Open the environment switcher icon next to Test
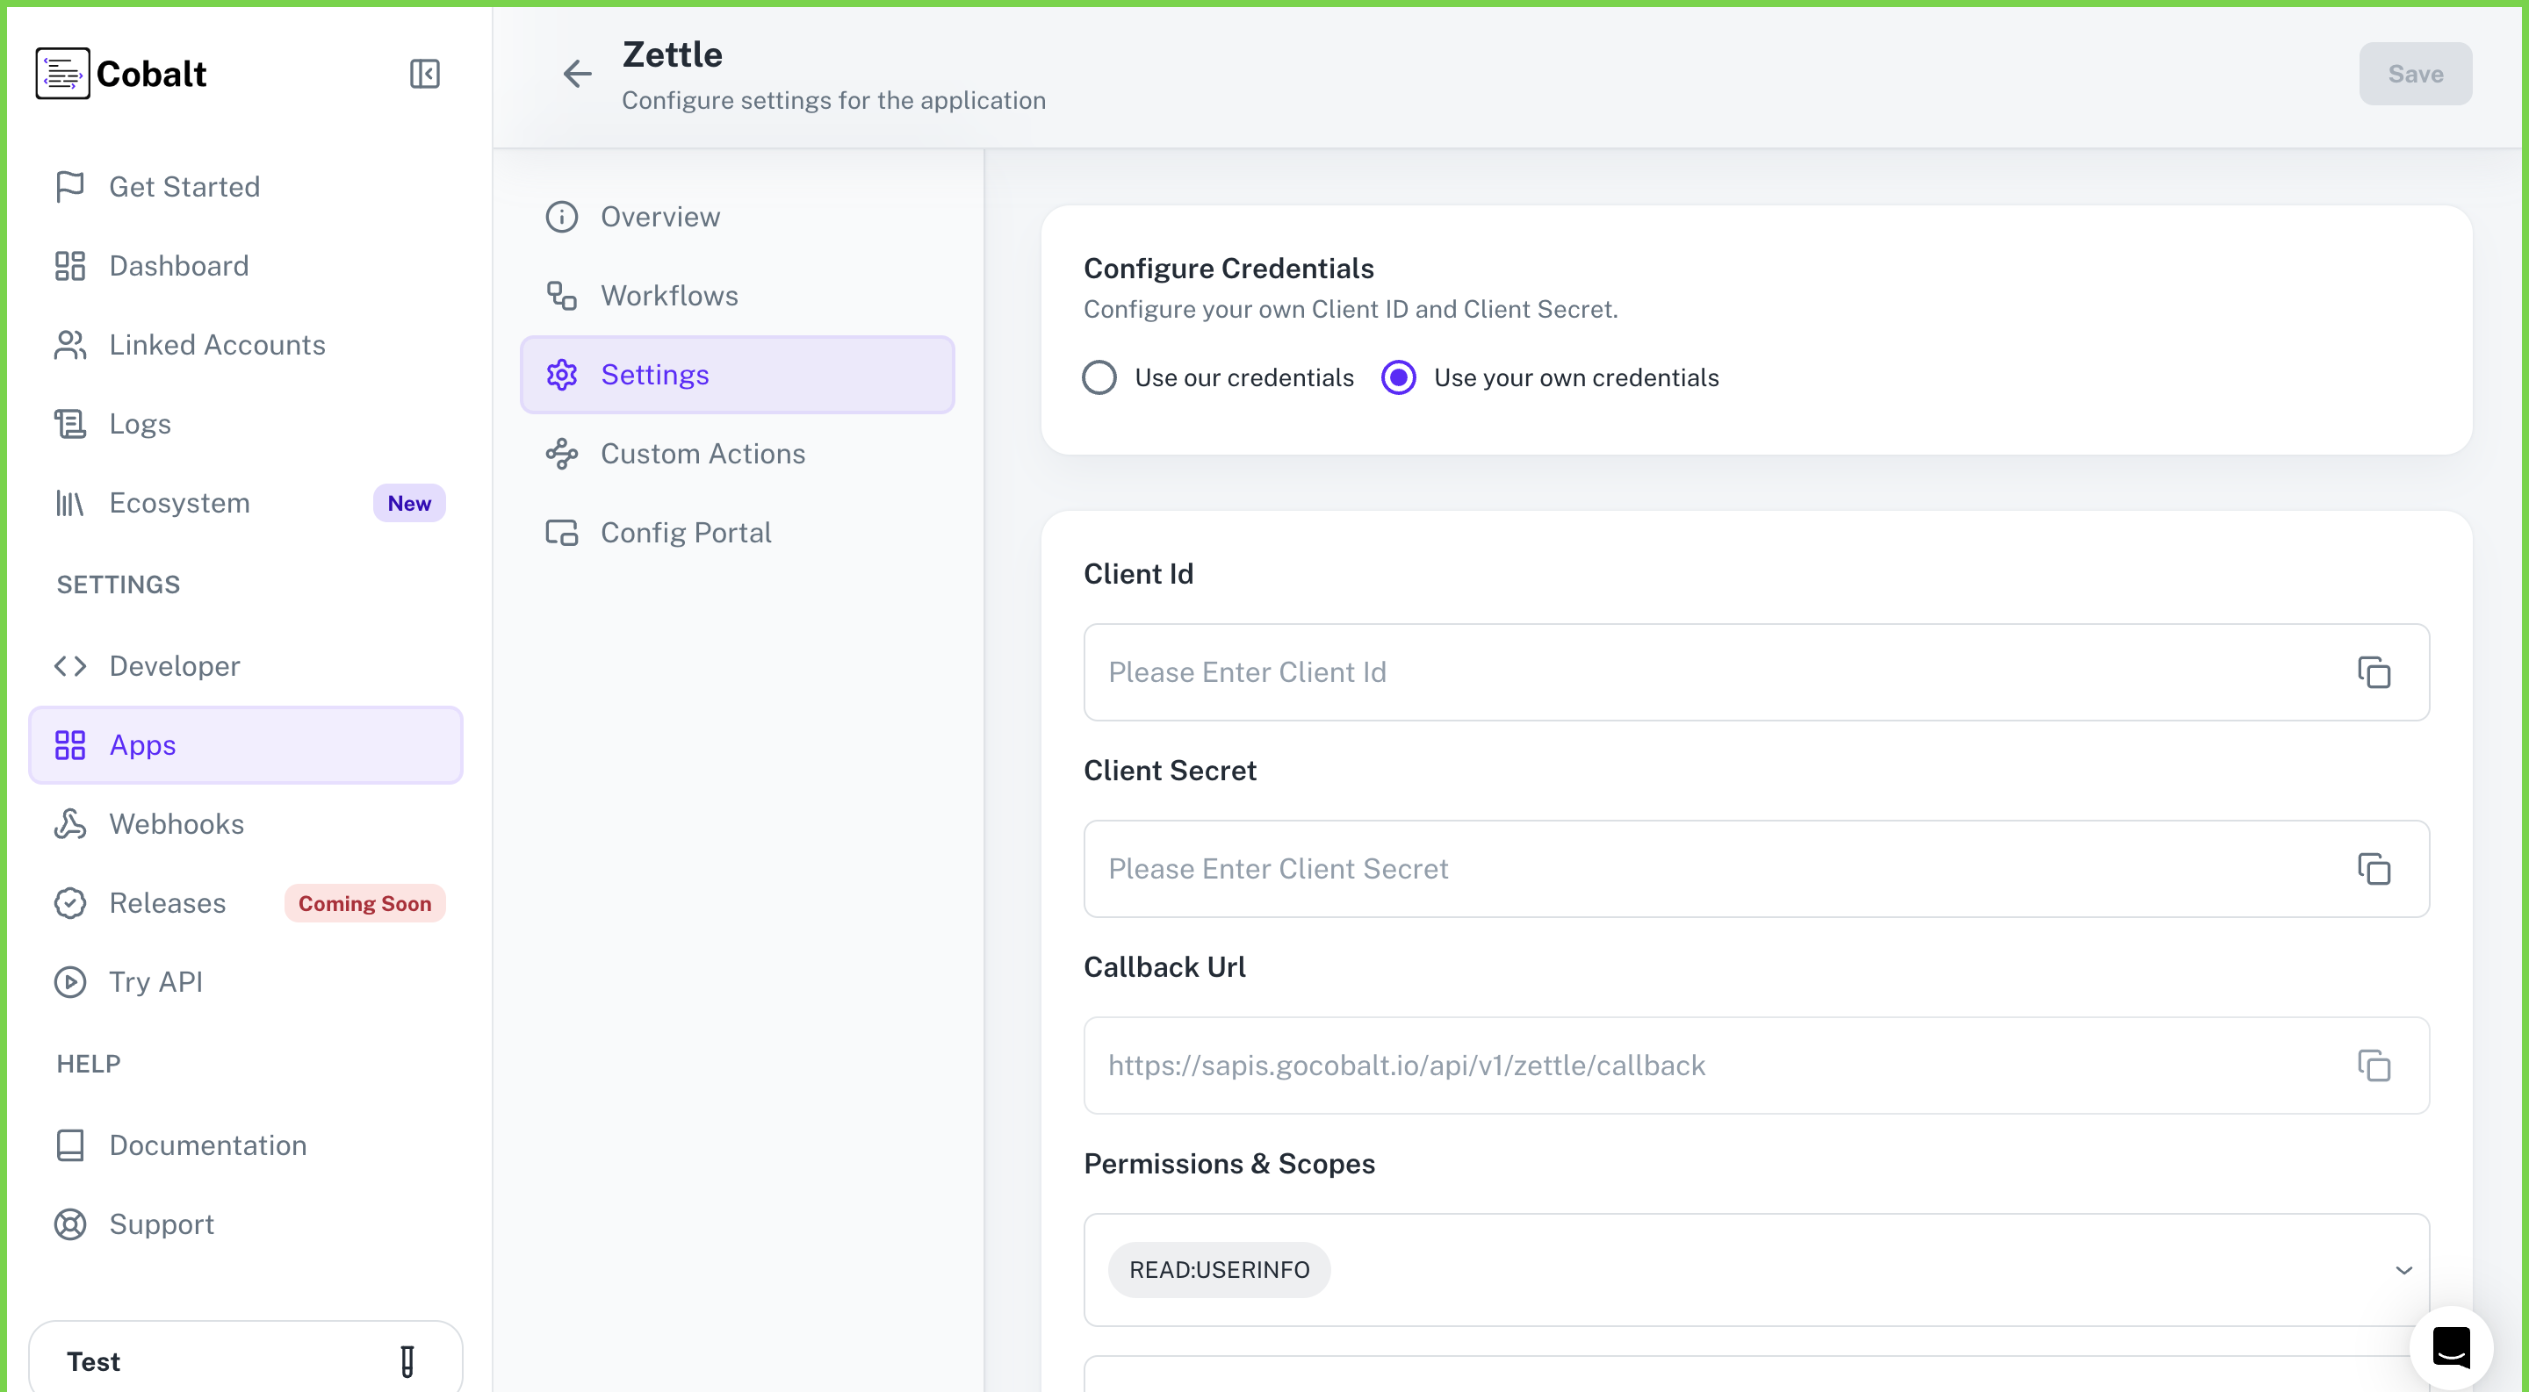This screenshot has height=1392, width=2529. pos(407,1361)
